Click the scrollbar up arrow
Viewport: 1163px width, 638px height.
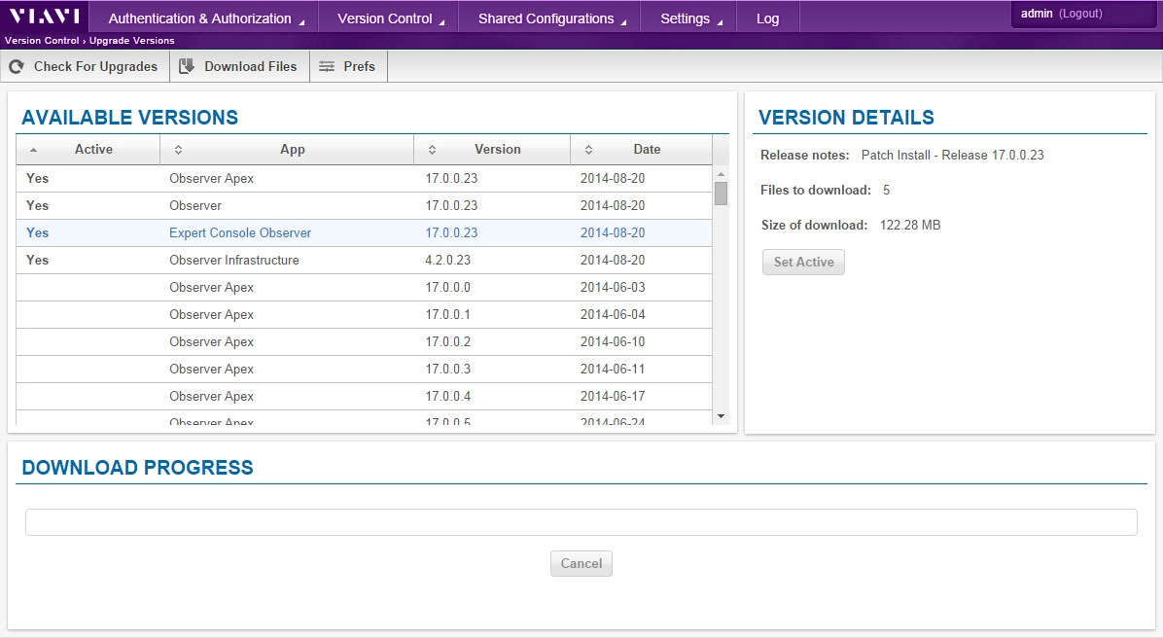[721, 174]
